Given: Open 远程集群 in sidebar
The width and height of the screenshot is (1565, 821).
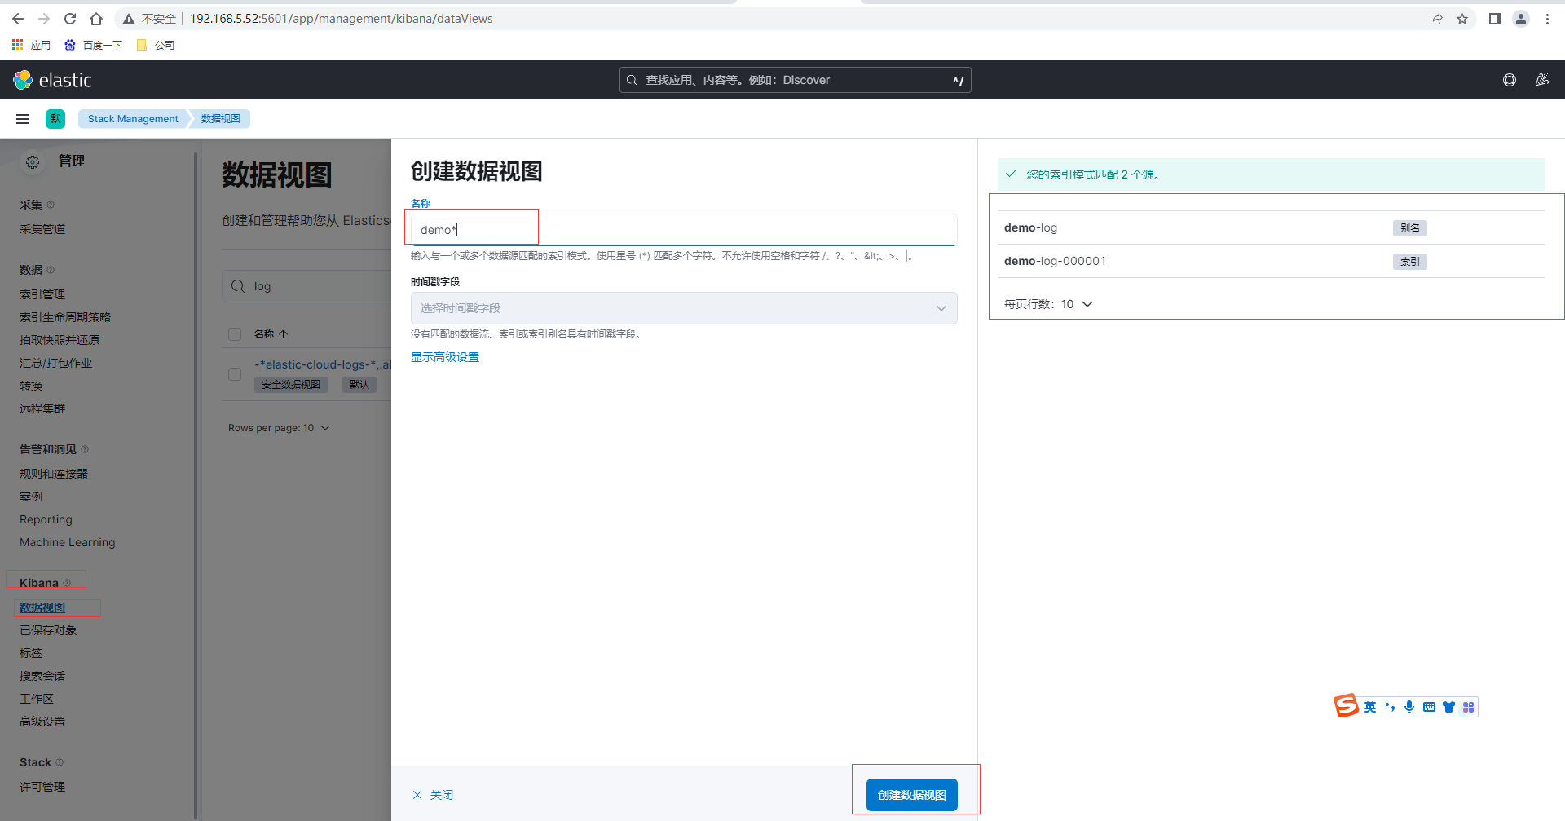Looking at the screenshot, I should click(42, 408).
